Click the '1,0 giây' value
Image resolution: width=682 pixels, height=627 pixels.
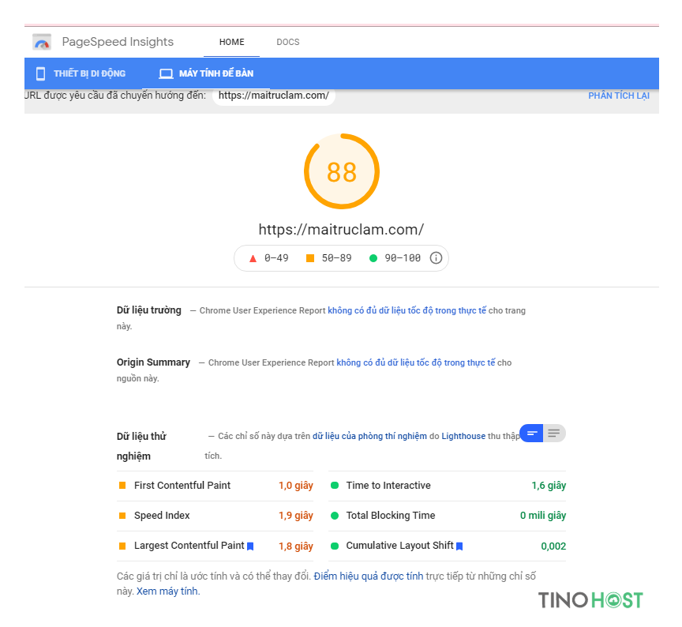click(x=296, y=486)
